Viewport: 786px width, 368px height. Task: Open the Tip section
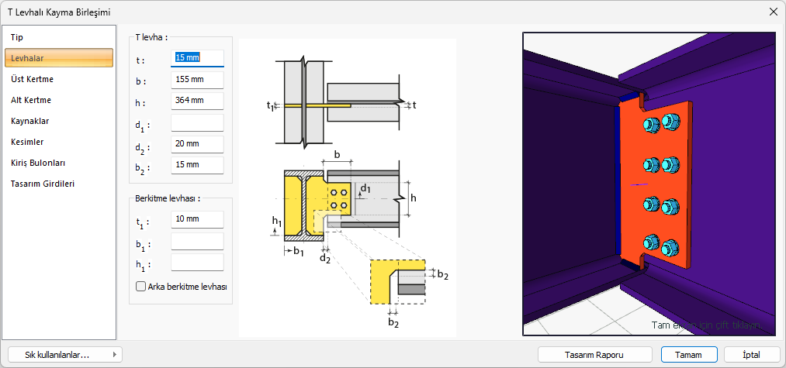59,37
